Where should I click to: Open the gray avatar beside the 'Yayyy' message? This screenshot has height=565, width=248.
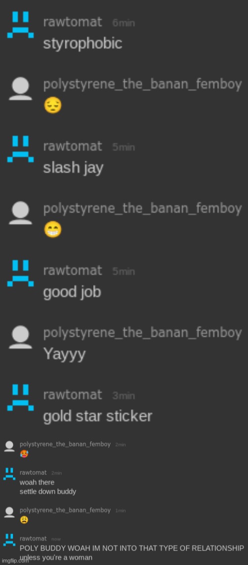tap(20, 337)
